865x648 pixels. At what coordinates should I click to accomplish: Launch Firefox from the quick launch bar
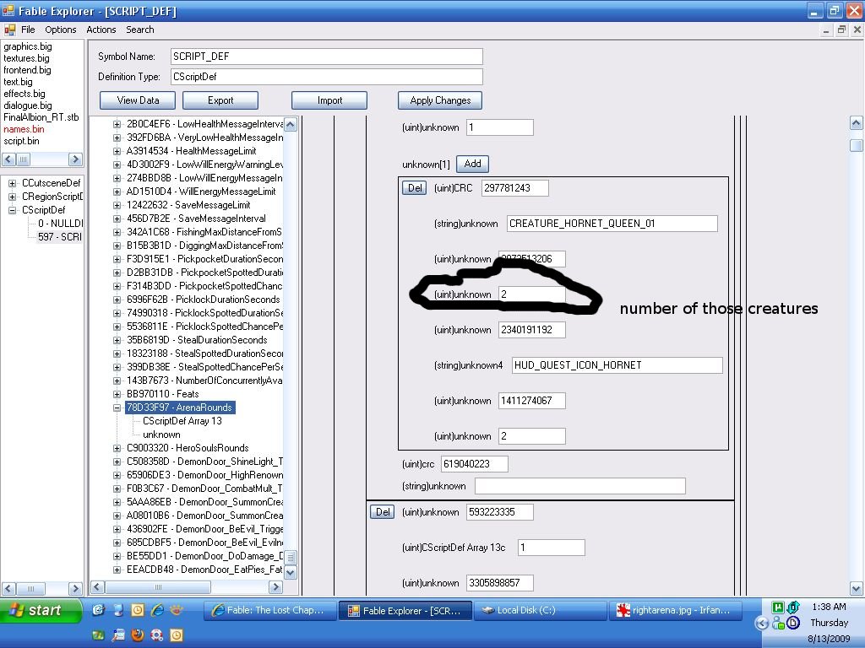[138, 634]
